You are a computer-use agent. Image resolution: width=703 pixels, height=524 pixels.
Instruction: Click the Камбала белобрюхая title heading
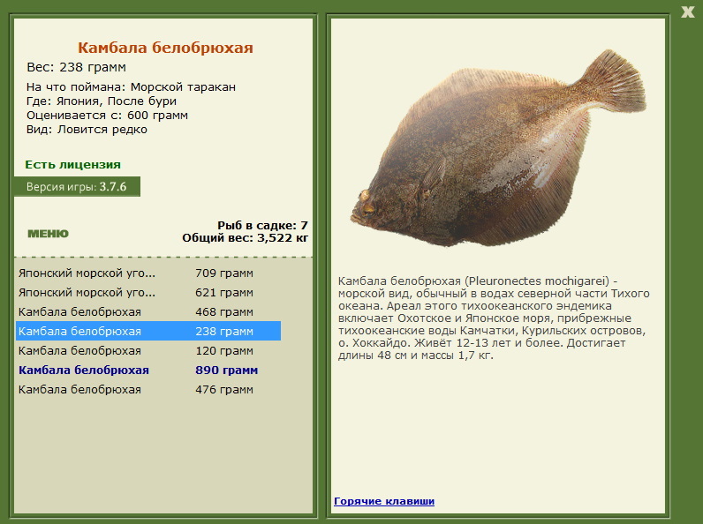point(165,48)
